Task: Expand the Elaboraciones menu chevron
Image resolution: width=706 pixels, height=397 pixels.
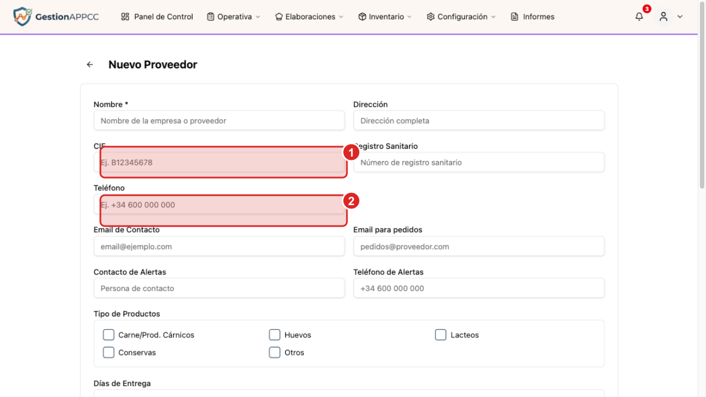Action: (x=341, y=17)
